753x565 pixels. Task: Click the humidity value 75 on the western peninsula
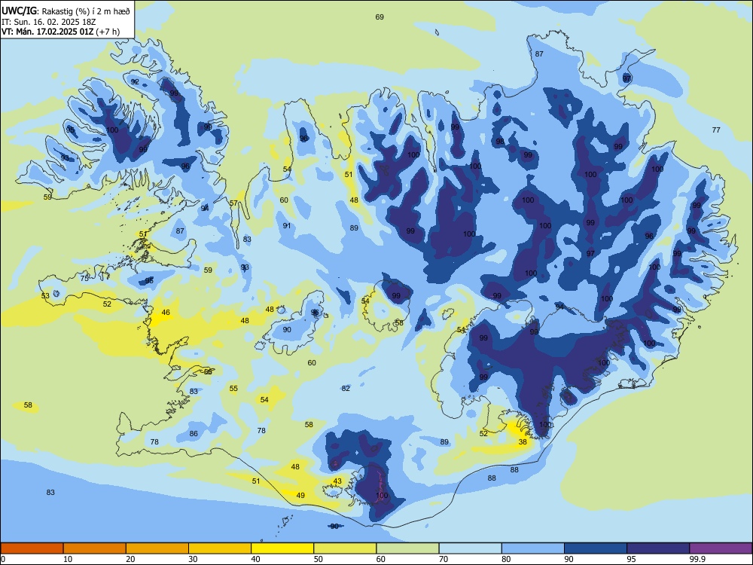84,279
